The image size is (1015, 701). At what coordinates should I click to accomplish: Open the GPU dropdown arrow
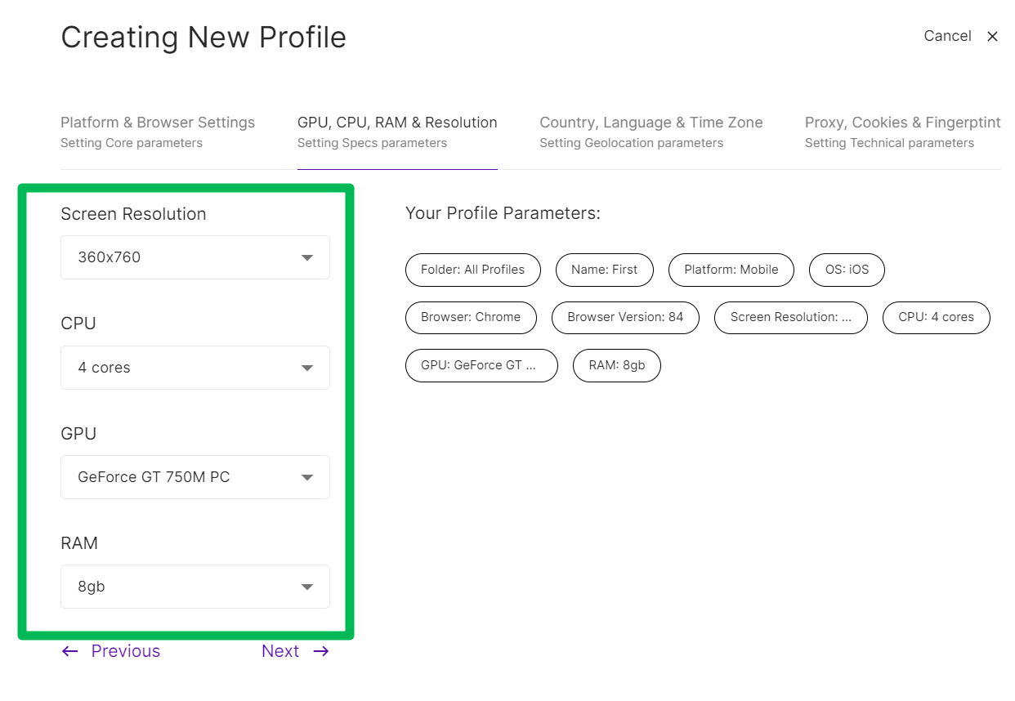(307, 477)
